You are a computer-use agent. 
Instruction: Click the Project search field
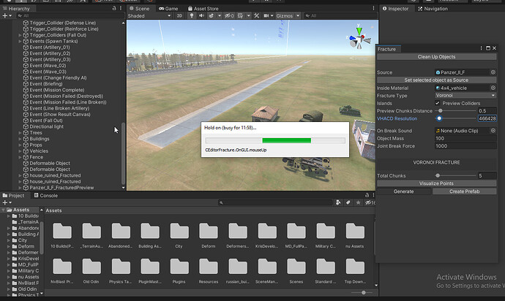(x=275, y=202)
